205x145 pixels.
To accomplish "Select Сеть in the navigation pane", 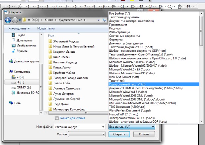I will 15,103.
